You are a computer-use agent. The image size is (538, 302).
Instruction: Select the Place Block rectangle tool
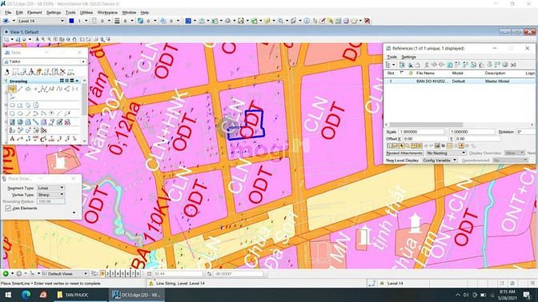click(12, 105)
